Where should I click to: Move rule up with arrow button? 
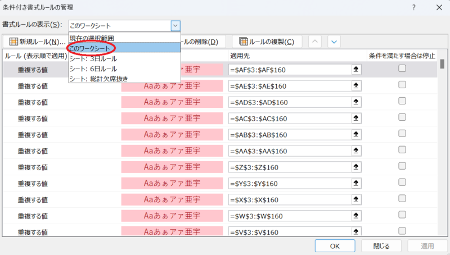coord(316,42)
